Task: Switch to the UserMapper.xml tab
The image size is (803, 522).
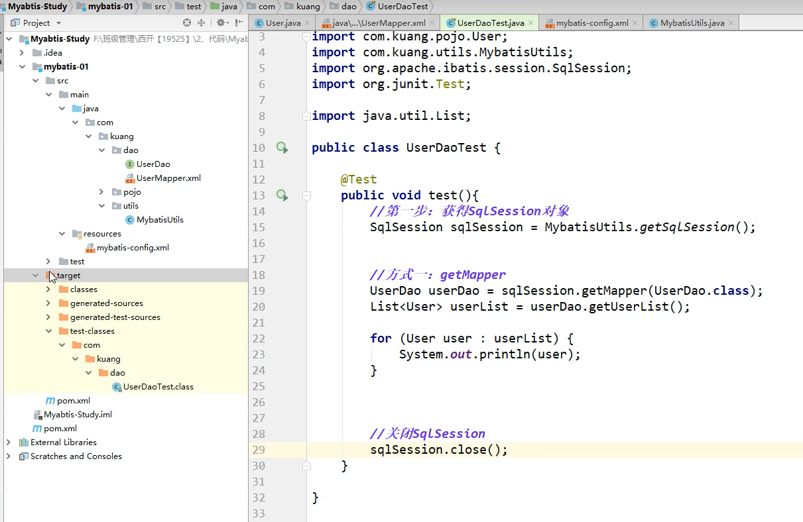Action: click(x=378, y=23)
